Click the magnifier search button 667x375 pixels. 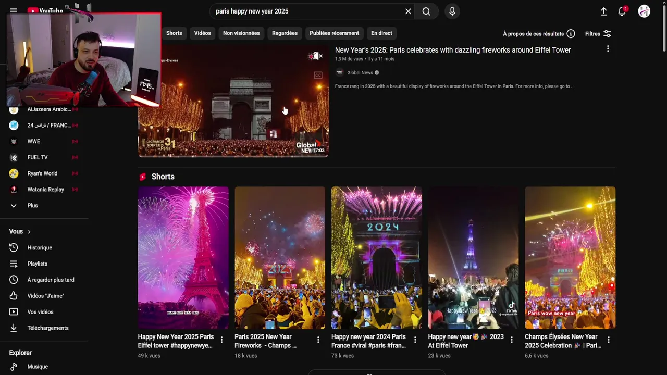click(426, 11)
